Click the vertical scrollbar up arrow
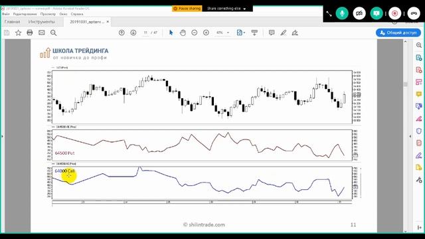 click(x=406, y=41)
